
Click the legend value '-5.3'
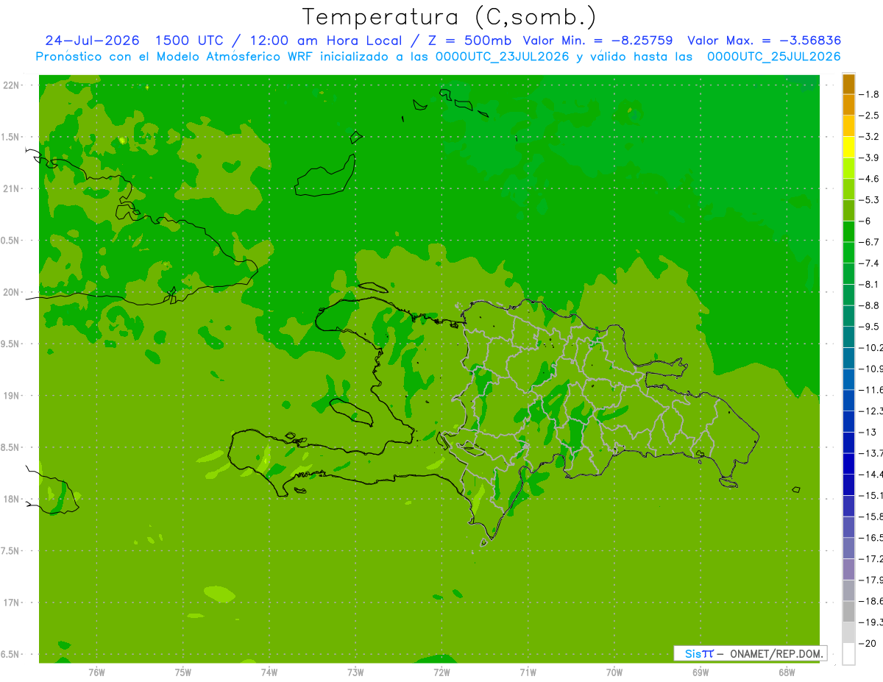(x=869, y=200)
